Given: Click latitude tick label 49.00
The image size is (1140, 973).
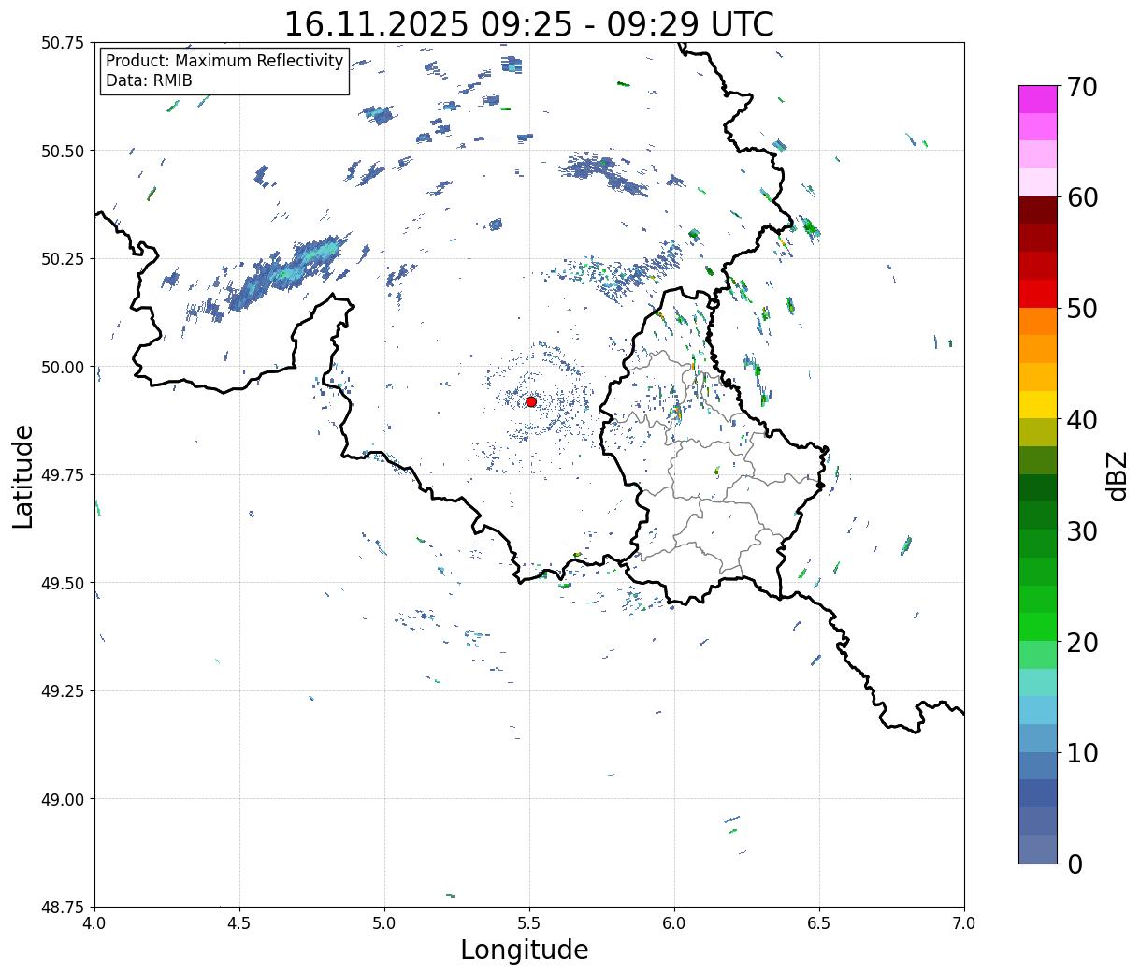Looking at the screenshot, I should pyautogui.click(x=63, y=799).
